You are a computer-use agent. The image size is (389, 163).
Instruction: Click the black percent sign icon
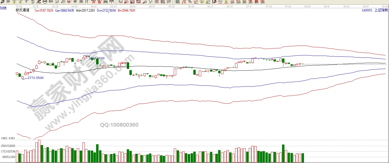click(x=190, y=2)
